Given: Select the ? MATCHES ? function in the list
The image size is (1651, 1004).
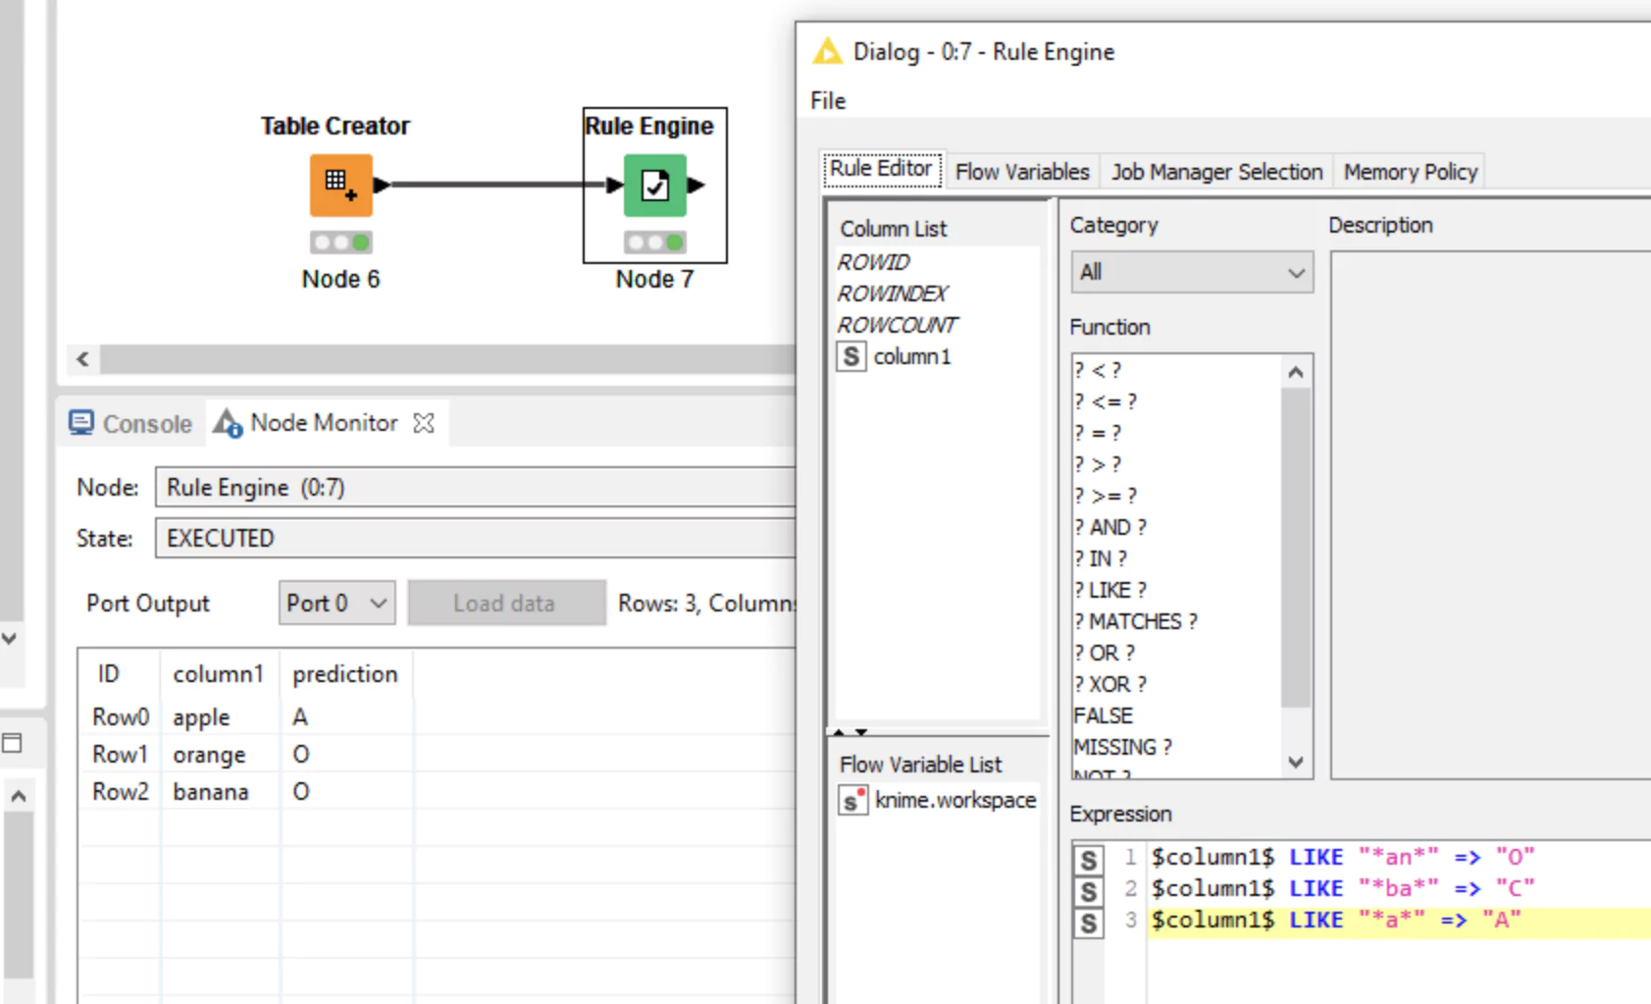Looking at the screenshot, I should tap(1135, 620).
